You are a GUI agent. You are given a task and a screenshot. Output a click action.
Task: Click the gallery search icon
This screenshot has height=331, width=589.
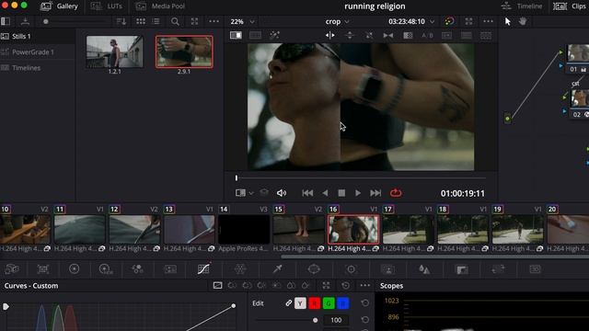coord(175,21)
